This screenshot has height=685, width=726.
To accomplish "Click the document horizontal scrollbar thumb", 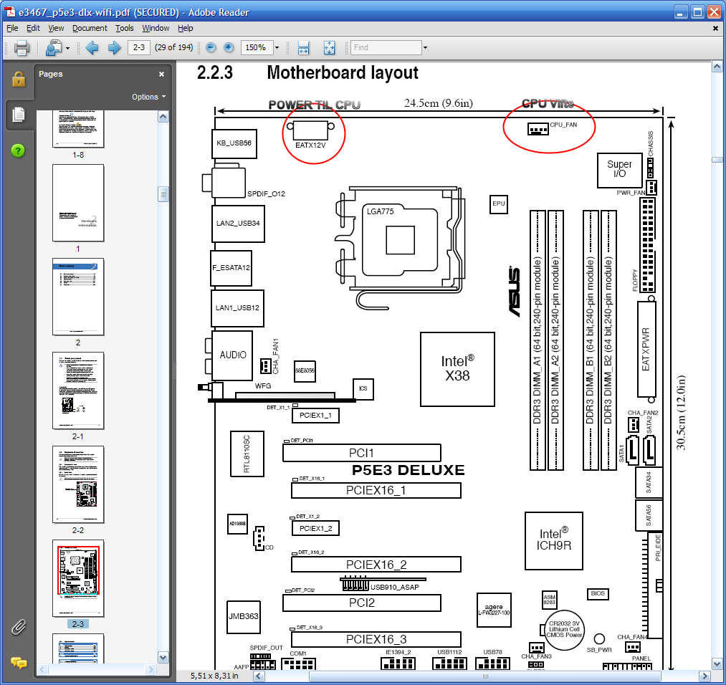I will pos(486,676).
